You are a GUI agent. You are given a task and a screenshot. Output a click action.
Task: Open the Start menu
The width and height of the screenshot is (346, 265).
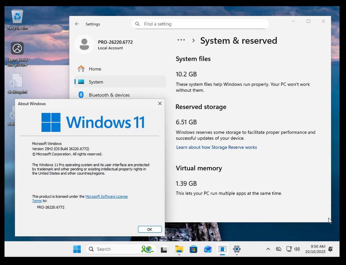click(x=77, y=249)
